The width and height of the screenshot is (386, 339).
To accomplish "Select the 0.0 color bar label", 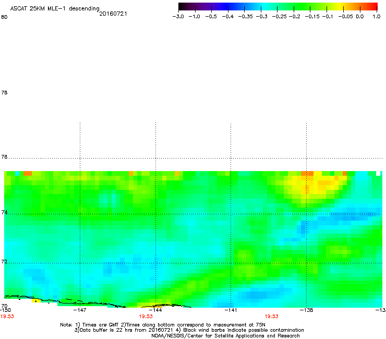I will [x=360, y=17].
